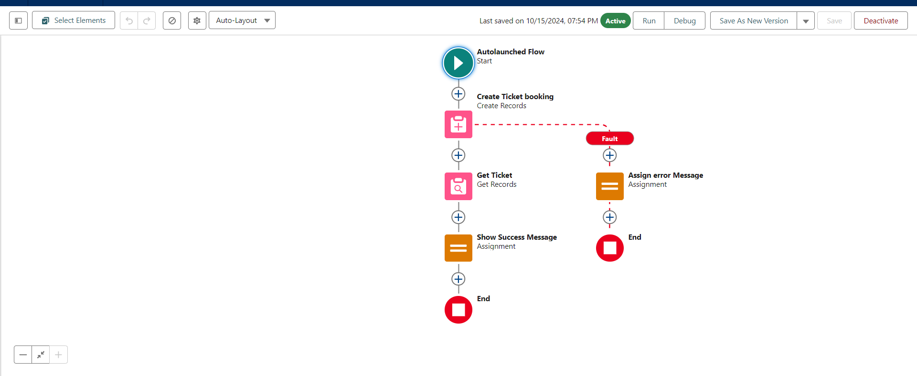Expand the Save As New Version arrow

point(806,21)
